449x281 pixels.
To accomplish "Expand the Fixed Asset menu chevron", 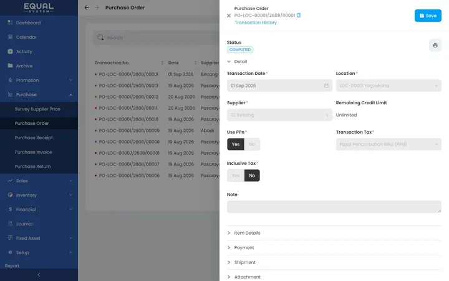I will tap(70, 238).
